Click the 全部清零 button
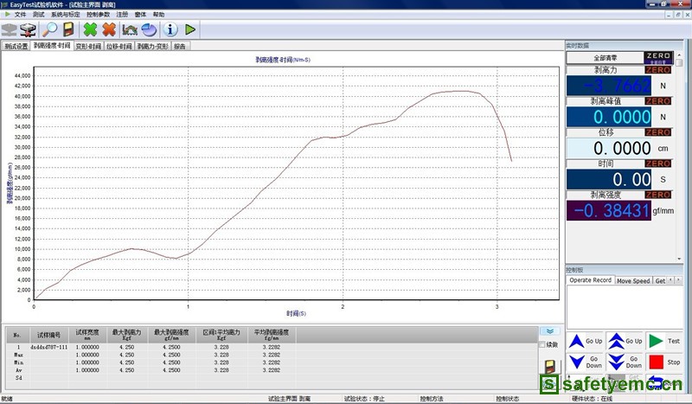This screenshot has height=404, width=692. (605, 58)
